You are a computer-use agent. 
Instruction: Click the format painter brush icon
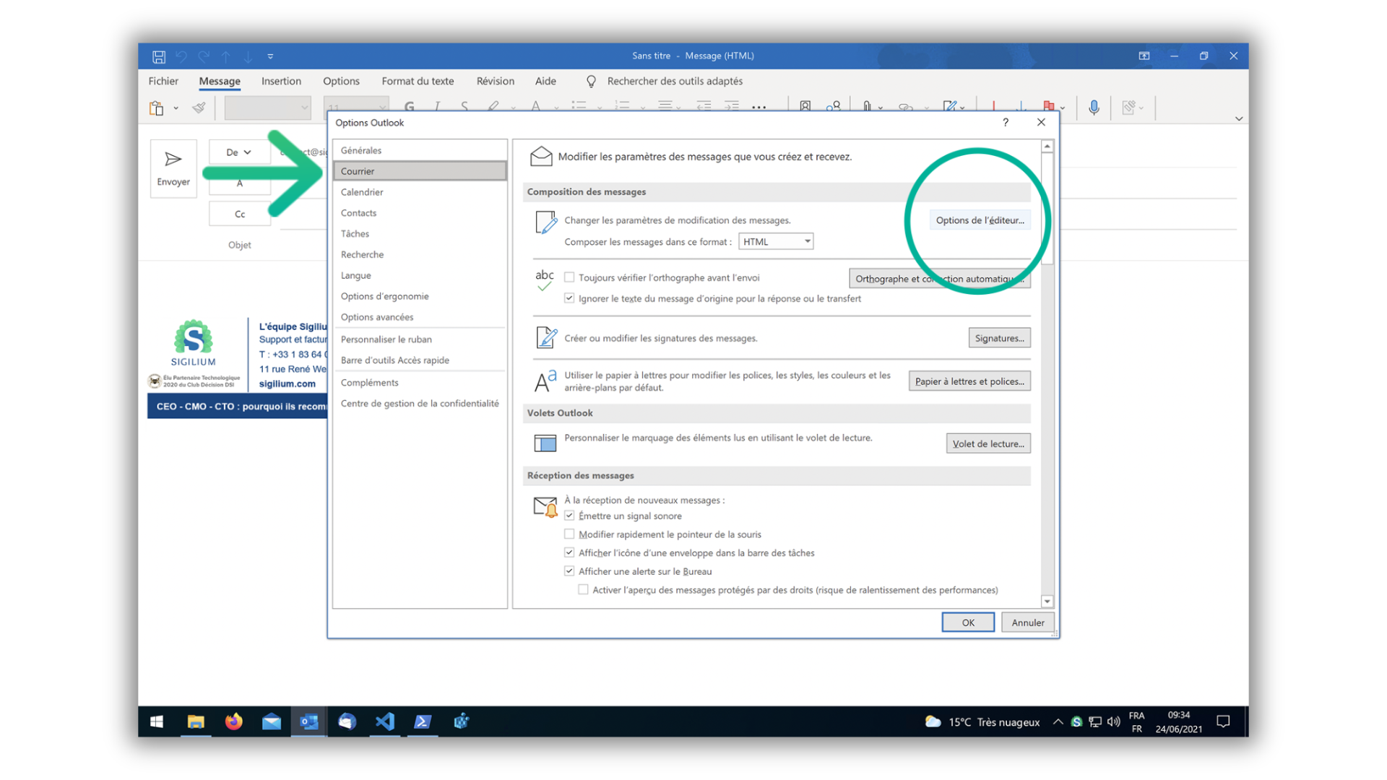click(x=199, y=108)
